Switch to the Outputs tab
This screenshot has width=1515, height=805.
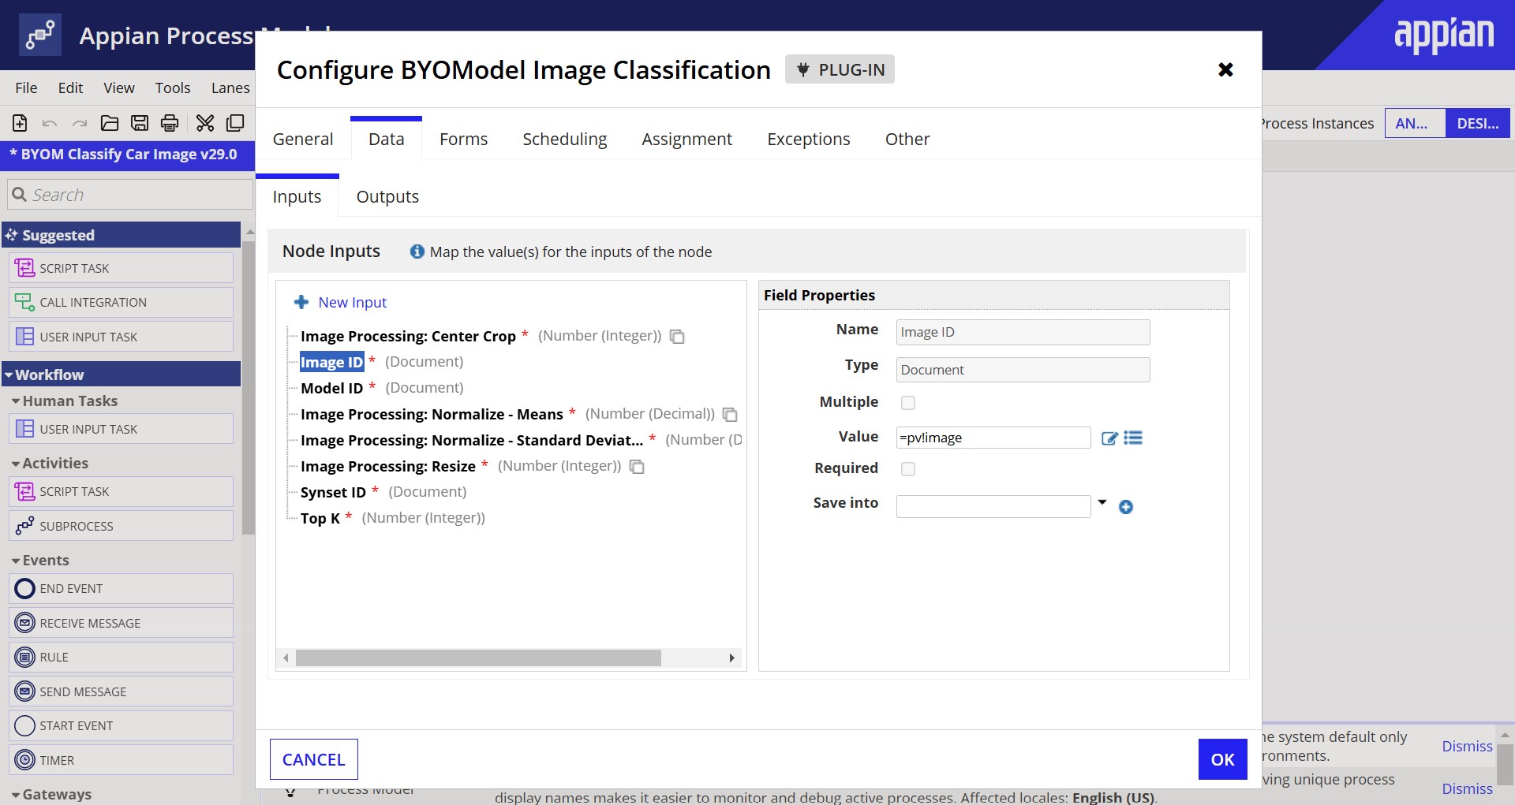tap(387, 197)
